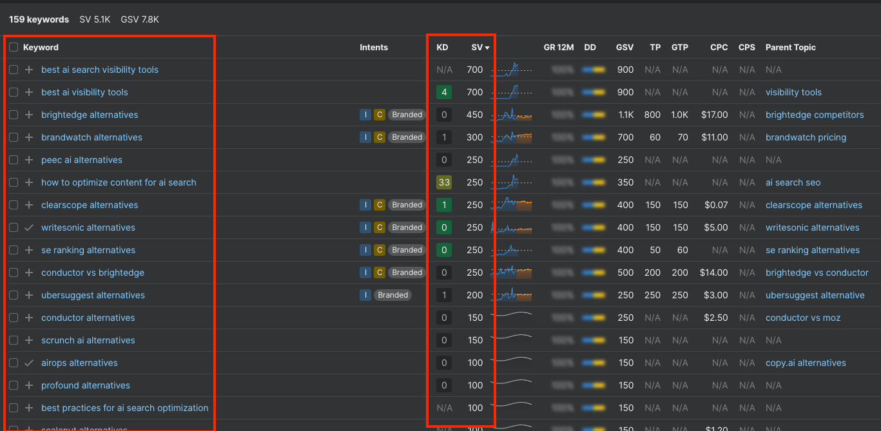
Task: Click the 'GSV 7.8K' summary
Action: [140, 19]
